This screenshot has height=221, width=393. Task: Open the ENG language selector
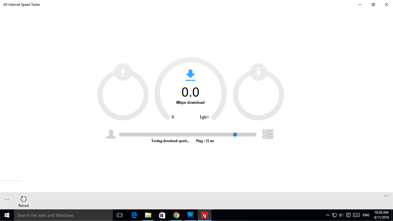366,215
